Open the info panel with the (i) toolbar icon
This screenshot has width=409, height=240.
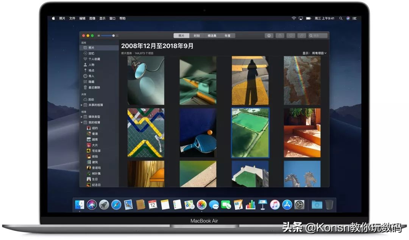(269, 35)
